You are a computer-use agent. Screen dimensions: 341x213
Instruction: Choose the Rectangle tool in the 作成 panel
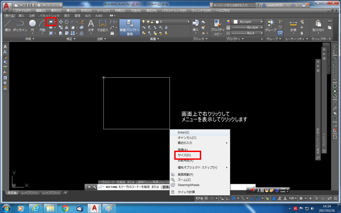[x=51, y=22]
